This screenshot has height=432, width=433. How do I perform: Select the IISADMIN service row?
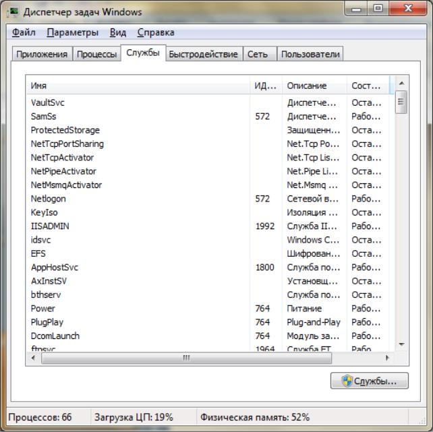[208, 226]
